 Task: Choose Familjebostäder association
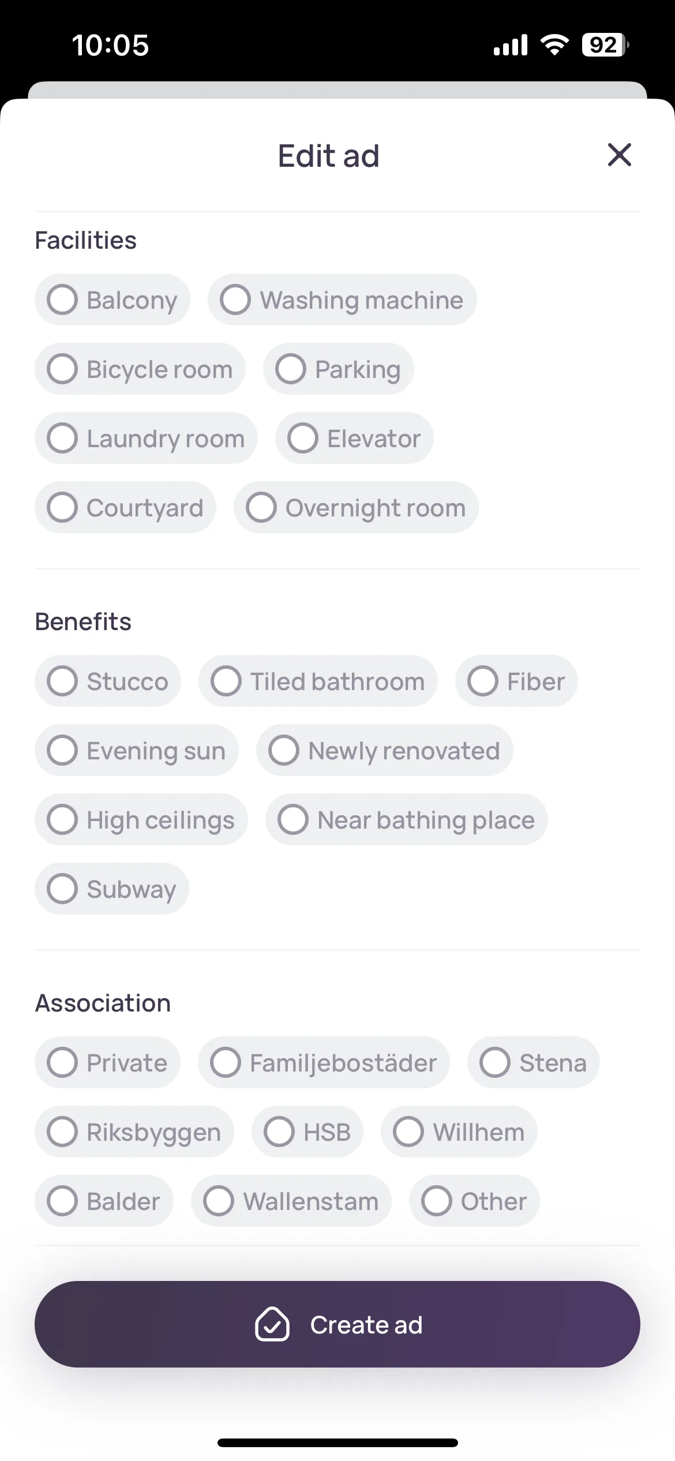click(x=324, y=1062)
